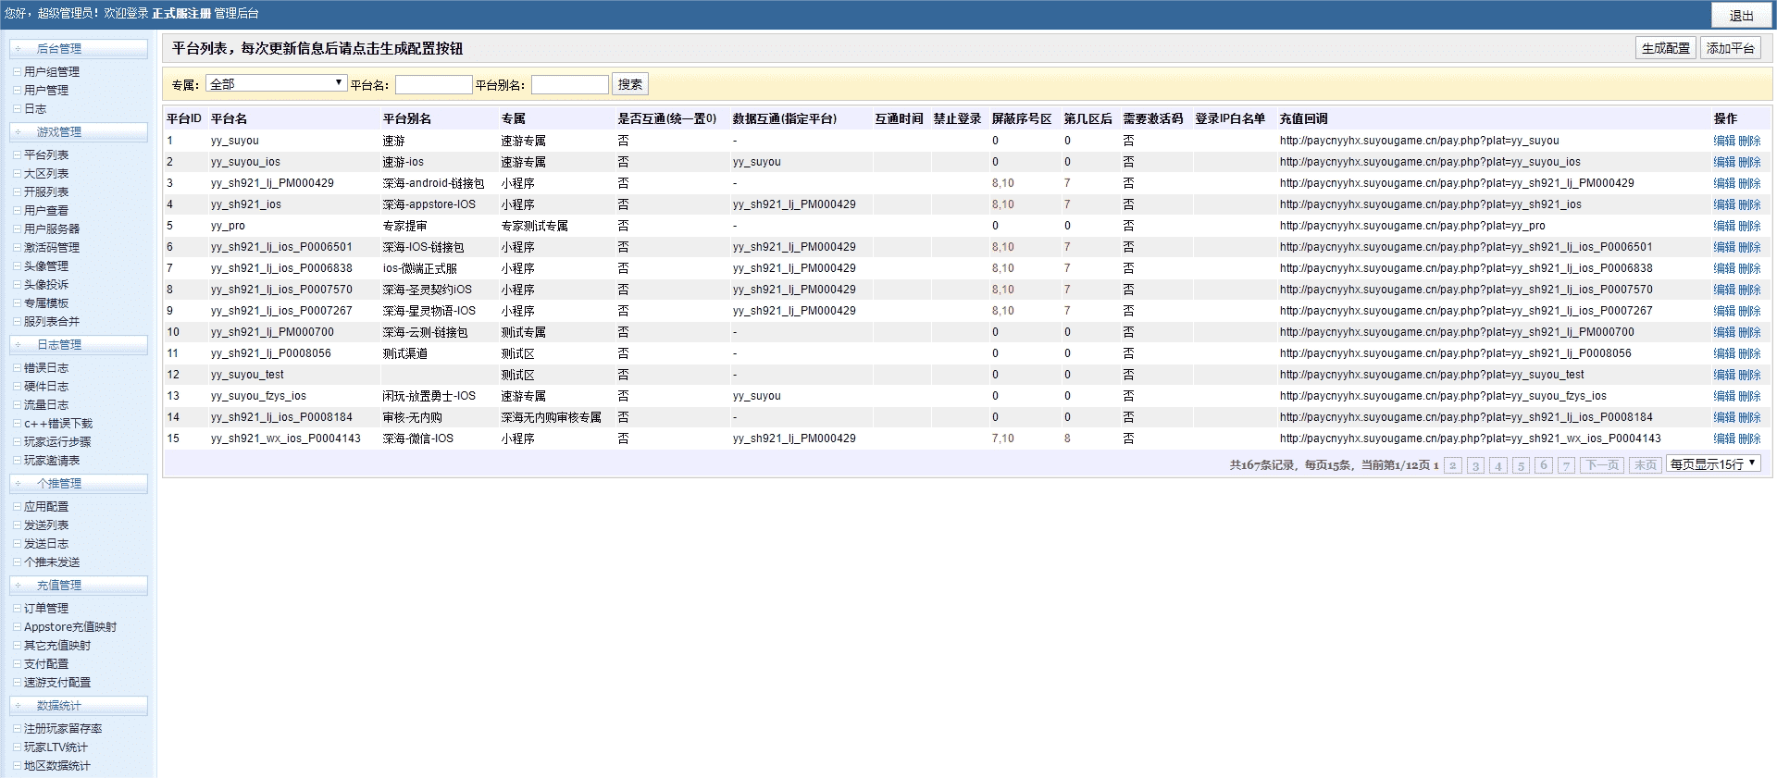Click the 退出 logout button
This screenshot has height=778, width=1777.
click(1741, 15)
